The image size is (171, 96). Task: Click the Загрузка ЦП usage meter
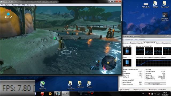(x=127, y=51)
